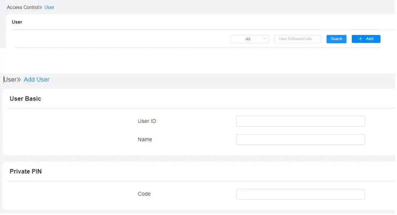Viewport: 397px width, 215px height.
Task: Click the dropdown arrow of All filter
Action: [x=264, y=39]
